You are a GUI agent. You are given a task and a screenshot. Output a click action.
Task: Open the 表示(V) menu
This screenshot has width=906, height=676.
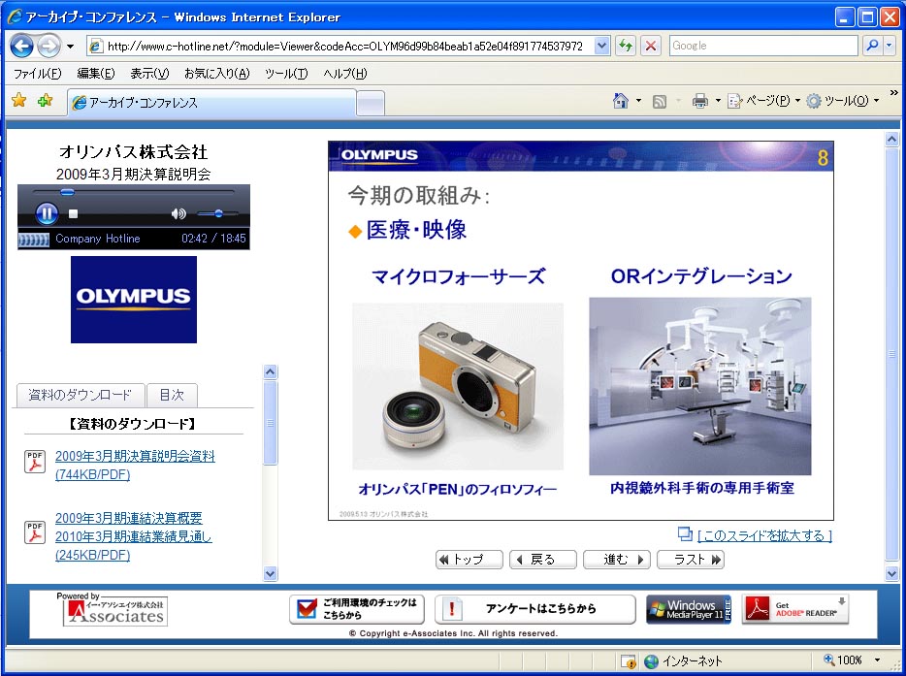[x=149, y=74]
